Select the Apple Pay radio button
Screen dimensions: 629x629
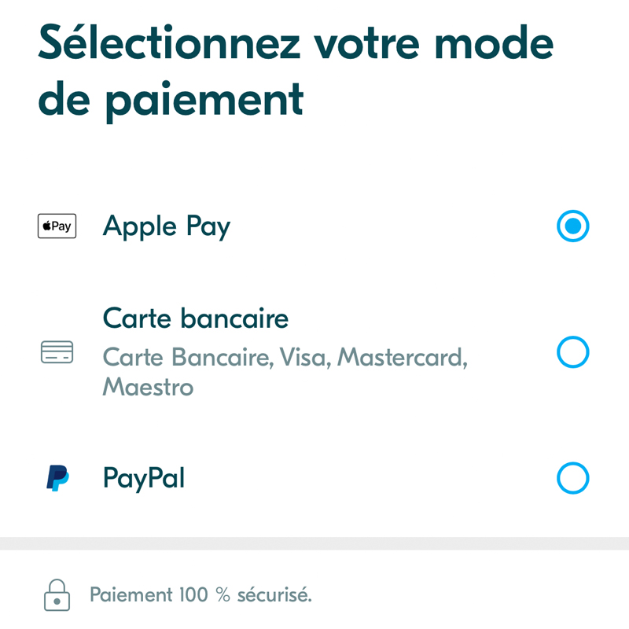coord(572,226)
